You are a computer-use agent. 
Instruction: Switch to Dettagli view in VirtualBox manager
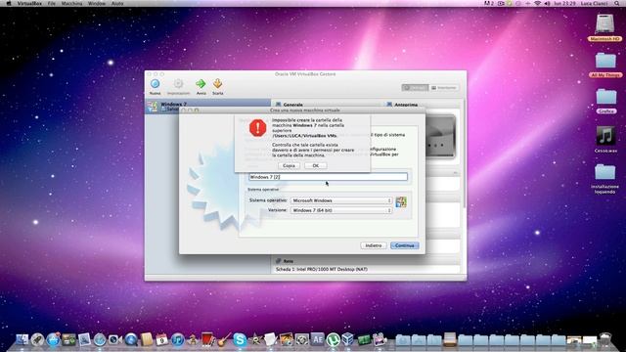[x=415, y=87]
